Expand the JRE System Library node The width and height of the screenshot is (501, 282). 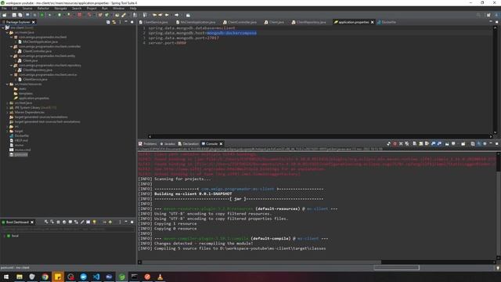click(7, 108)
